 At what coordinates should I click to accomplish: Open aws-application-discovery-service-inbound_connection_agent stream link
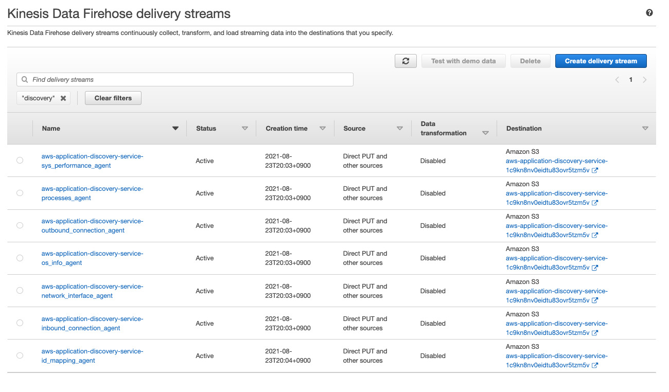click(93, 324)
